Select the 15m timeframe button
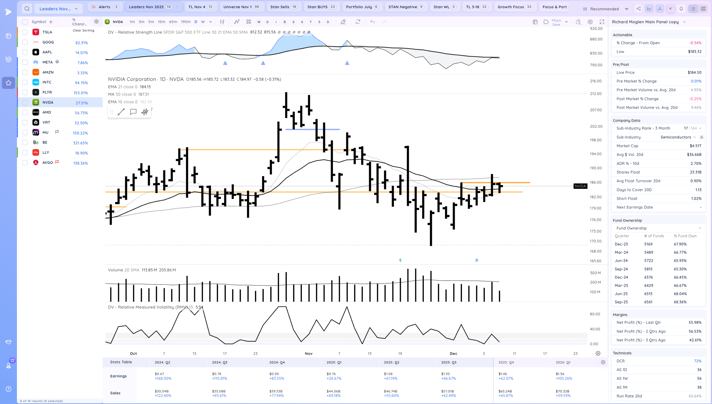Viewport: 712px width, 404px height. (x=161, y=22)
